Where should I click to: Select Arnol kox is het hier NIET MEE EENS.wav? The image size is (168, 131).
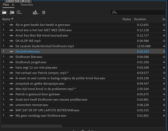click(x=44, y=30)
